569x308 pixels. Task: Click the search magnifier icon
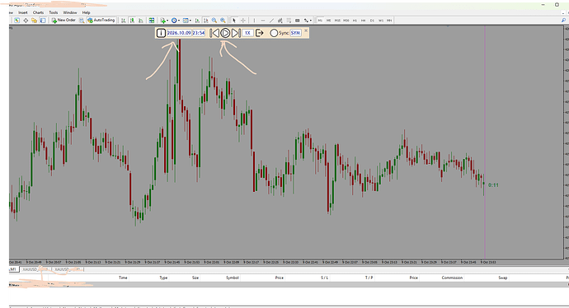(x=563, y=21)
